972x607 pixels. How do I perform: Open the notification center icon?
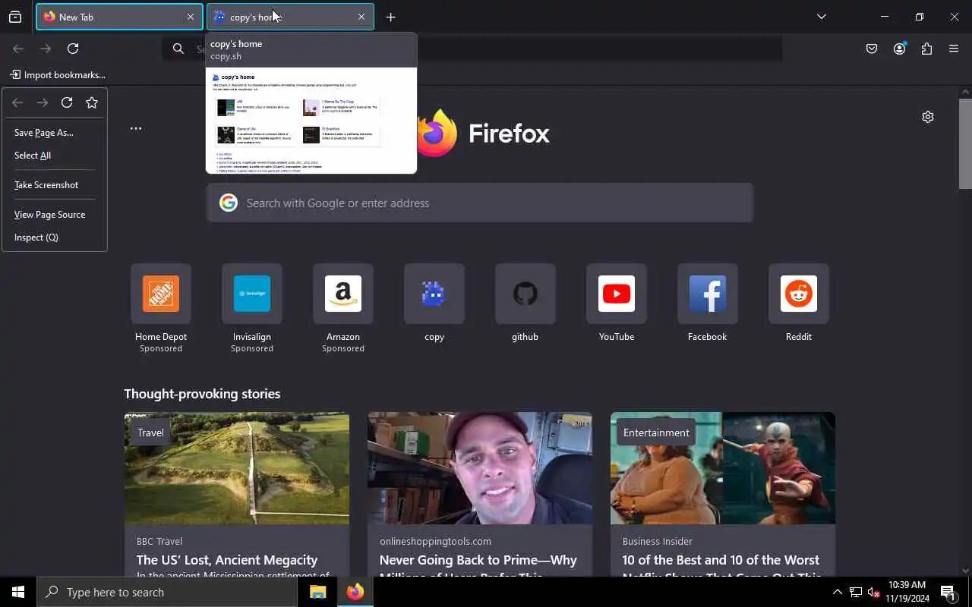(x=948, y=592)
